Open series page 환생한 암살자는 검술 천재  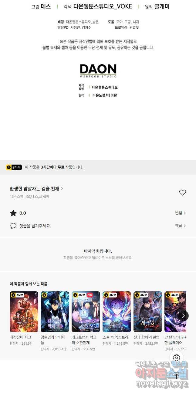click(36, 189)
